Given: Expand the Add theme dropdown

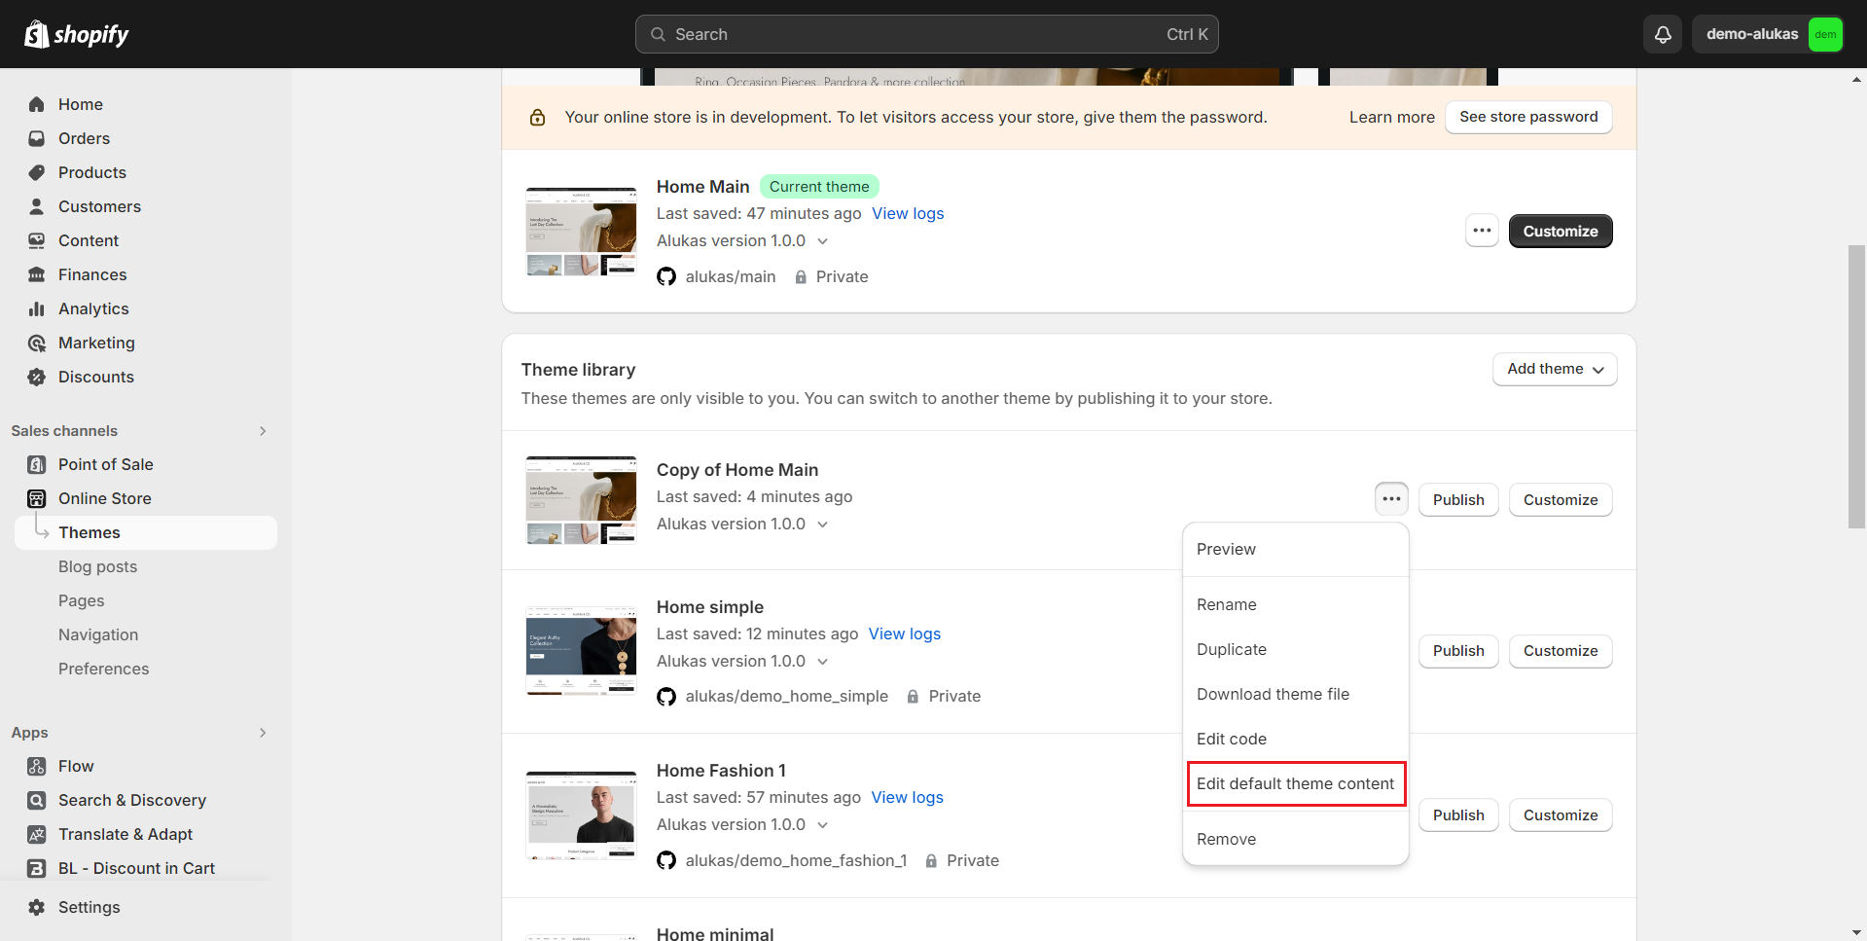Looking at the screenshot, I should (x=1554, y=369).
